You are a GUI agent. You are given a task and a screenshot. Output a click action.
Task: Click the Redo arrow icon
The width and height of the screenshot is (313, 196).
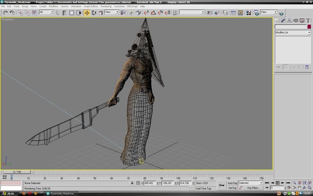[12, 13]
